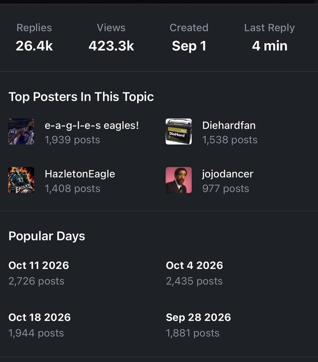The width and height of the screenshot is (318, 362).
Task: Open Diehardfan battery avatar
Action: click(179, 132)
